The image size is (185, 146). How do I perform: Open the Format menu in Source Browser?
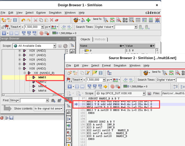106,66
